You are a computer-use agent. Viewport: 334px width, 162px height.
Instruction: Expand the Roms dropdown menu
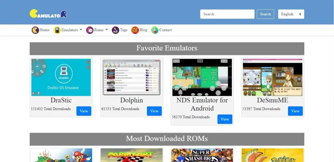[101, 30]
